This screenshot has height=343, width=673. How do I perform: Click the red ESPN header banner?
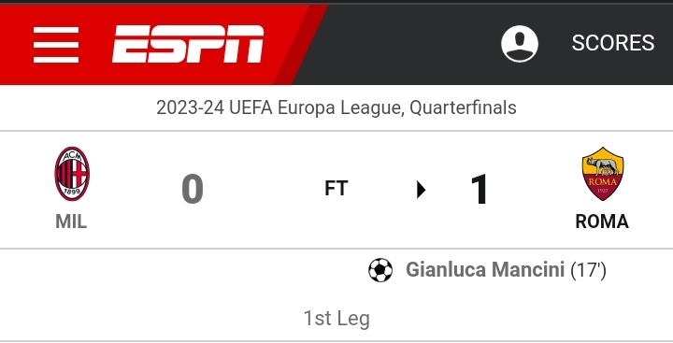tap(163, 44)
